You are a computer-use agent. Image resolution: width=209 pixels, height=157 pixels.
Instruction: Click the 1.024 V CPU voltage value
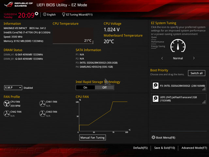coord(112,30)
